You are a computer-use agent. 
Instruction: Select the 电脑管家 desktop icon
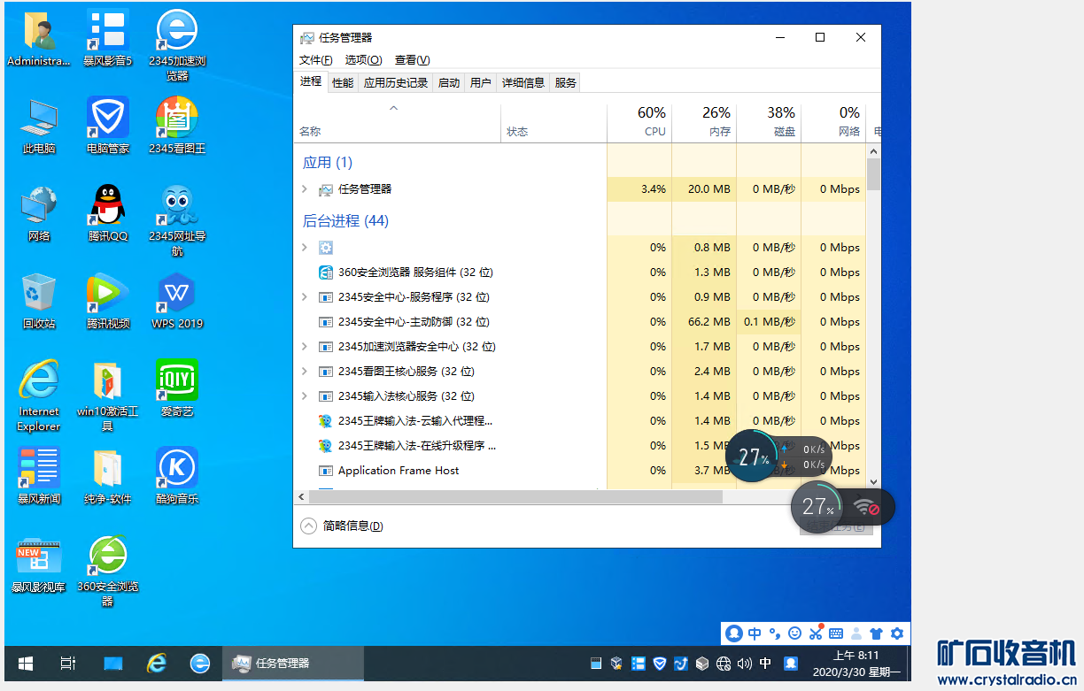click(107, 119)
